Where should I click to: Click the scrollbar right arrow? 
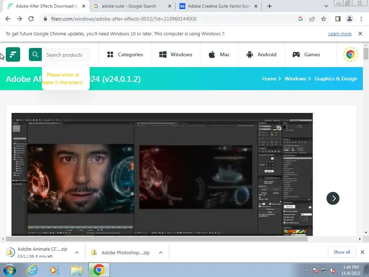(360, 239)
